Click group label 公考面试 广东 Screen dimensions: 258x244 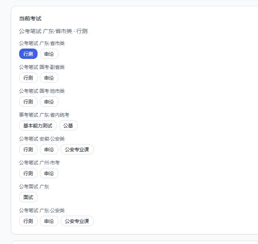34,187
